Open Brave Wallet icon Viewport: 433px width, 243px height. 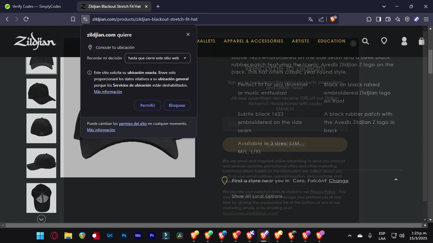388,19
